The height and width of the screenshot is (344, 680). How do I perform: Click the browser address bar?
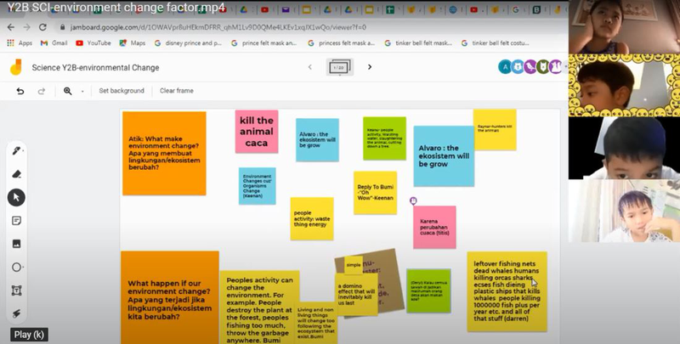tap(255, 26)
